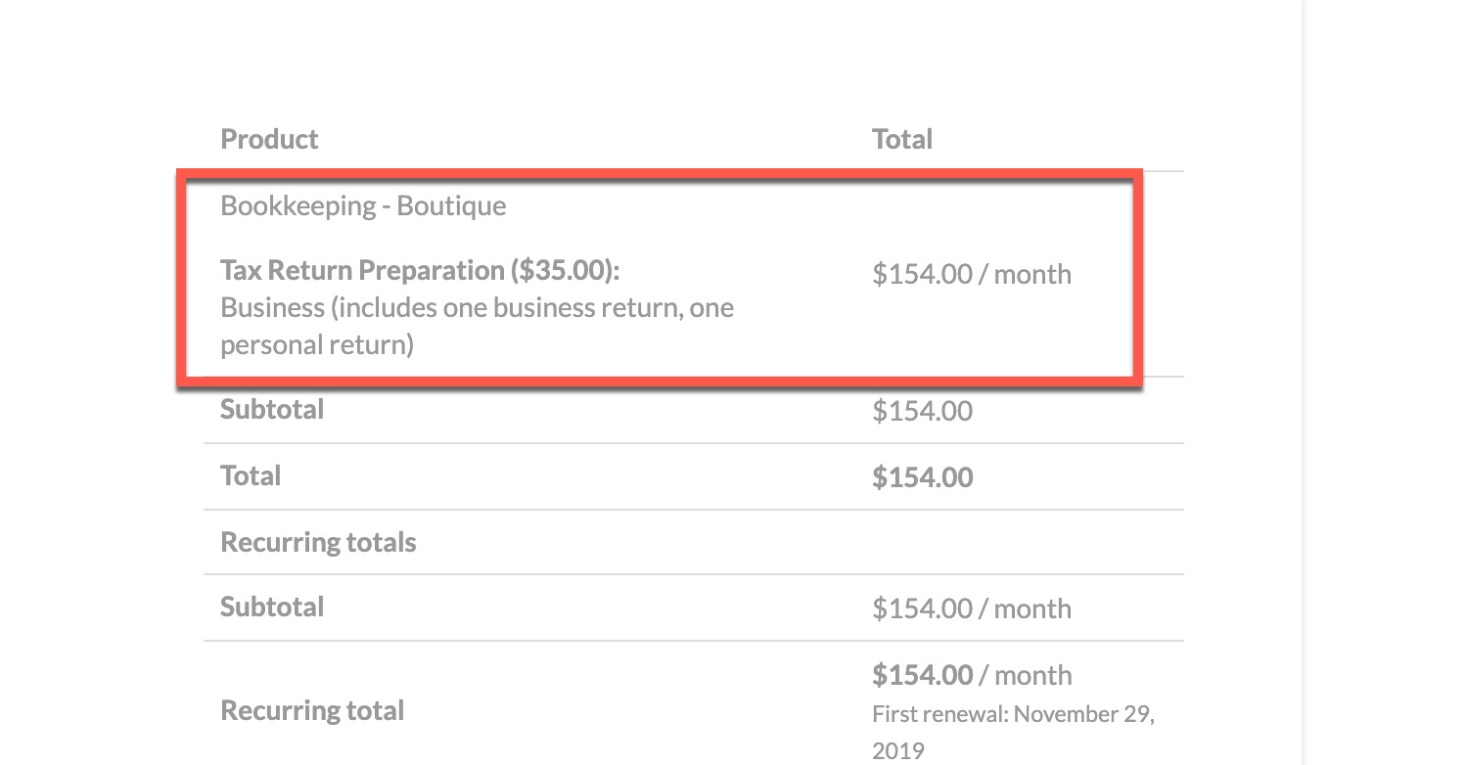Click the recurring Subtotal row label
The width and height of the screenshot is (1466, 765).
click(272, 607)
